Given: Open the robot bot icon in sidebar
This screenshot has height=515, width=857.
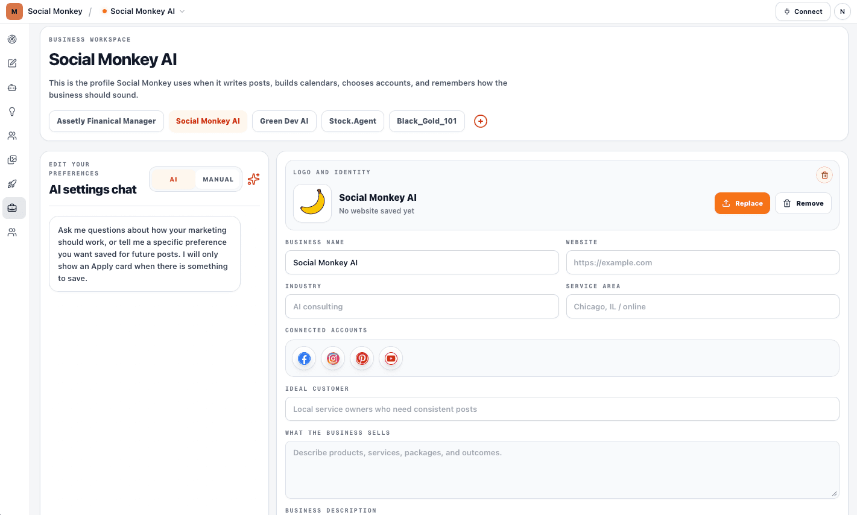Looking at the screenshot, I should (x=12, y=87).
